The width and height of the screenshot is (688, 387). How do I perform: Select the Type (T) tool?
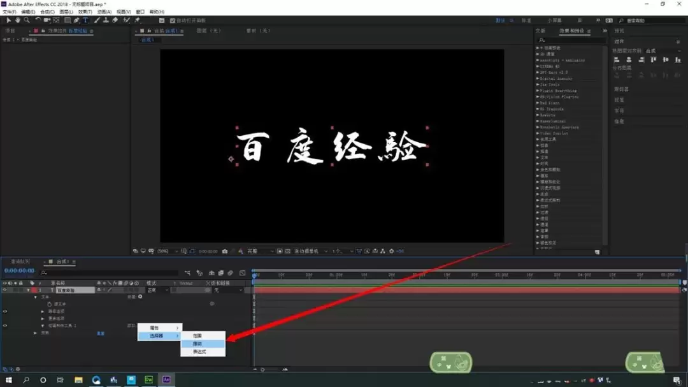tap(85, 20)
